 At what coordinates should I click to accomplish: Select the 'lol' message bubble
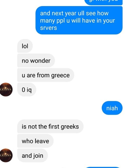[25, 46]
